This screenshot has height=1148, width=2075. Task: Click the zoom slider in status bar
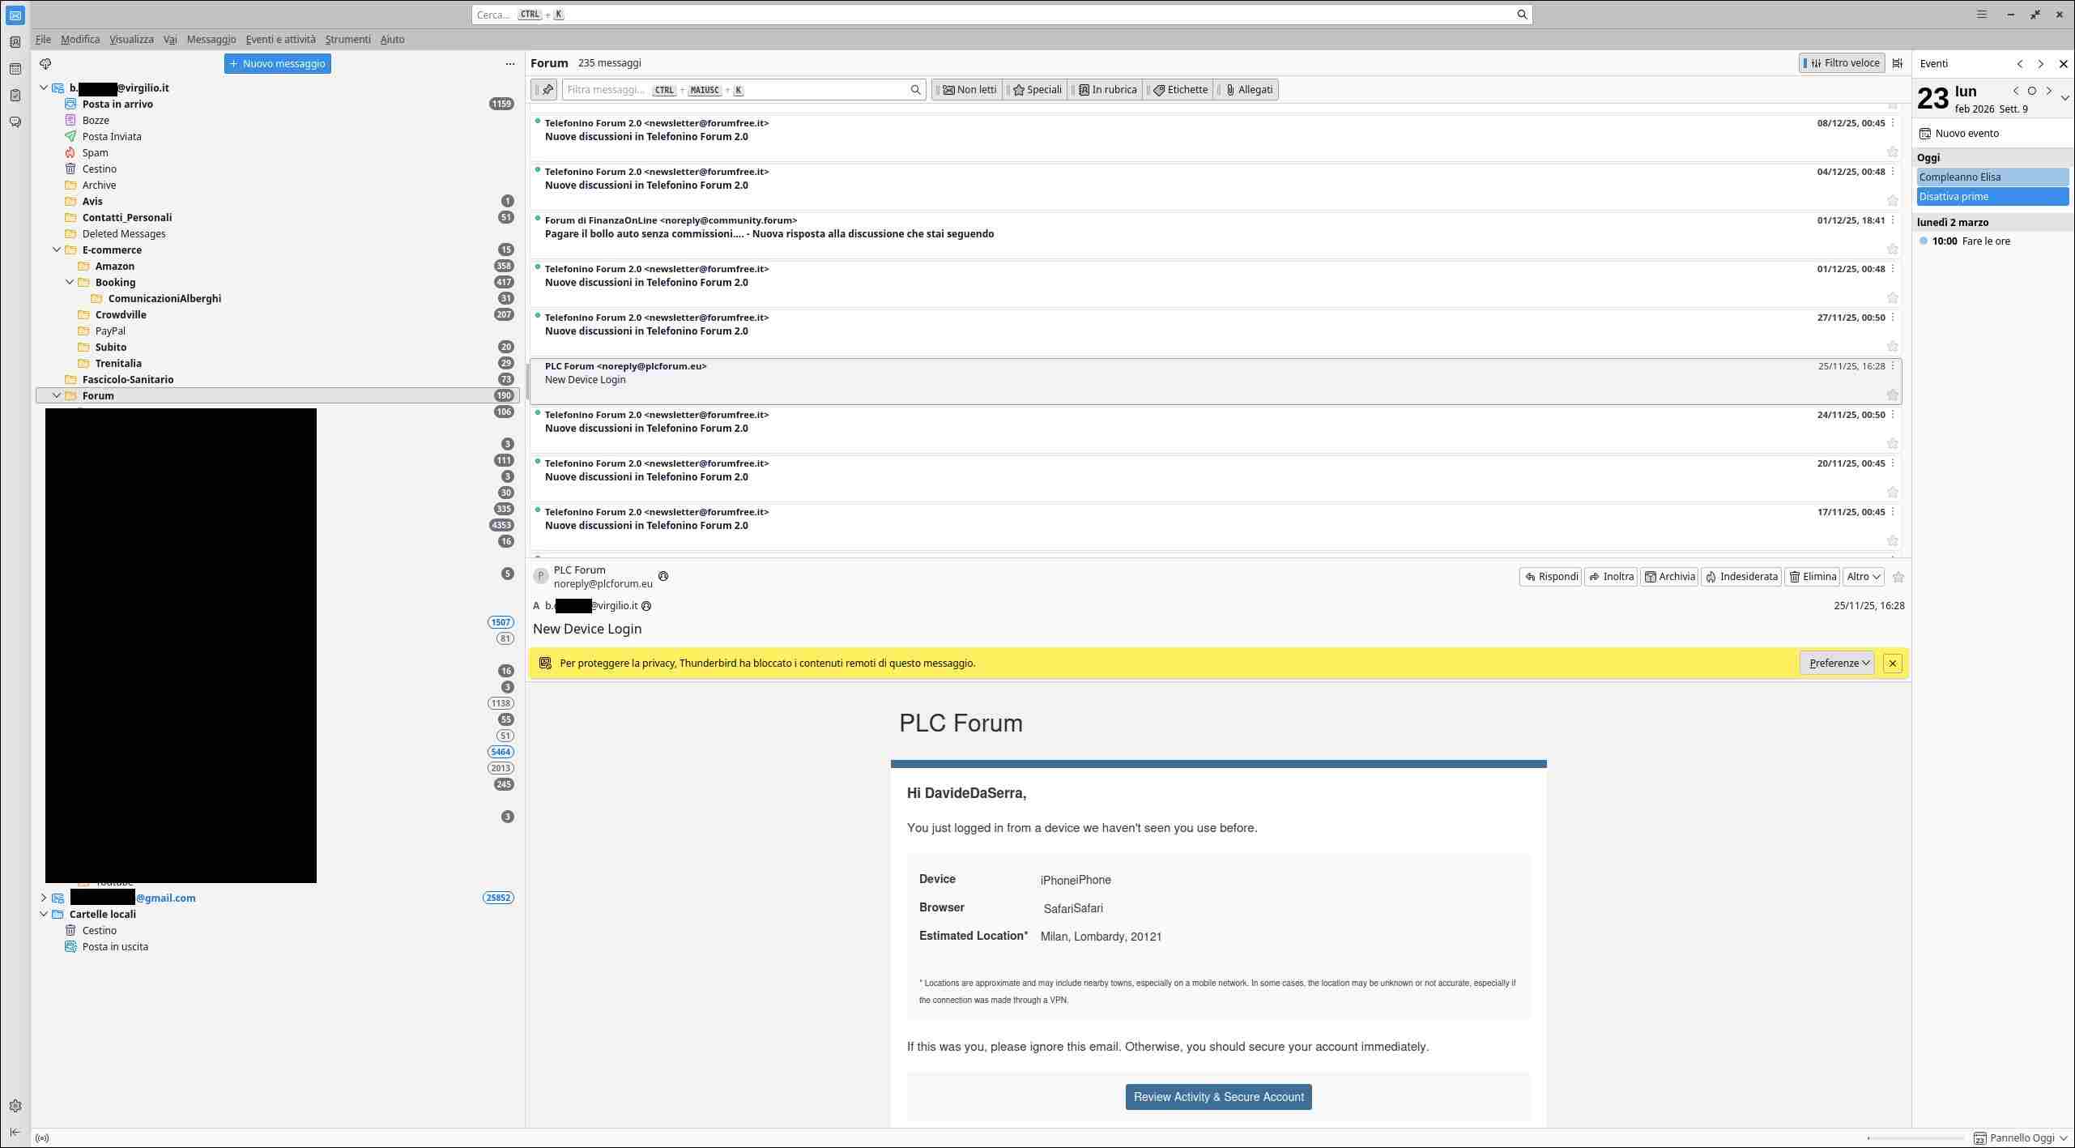point(1915,1137)
